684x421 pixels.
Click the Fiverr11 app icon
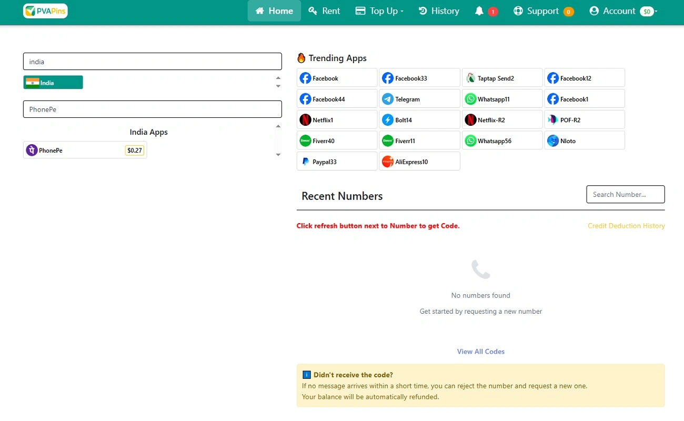point(388,141)
